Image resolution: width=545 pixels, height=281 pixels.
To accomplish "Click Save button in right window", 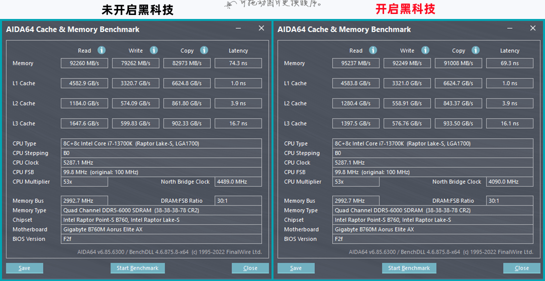I will click(296, 268).
